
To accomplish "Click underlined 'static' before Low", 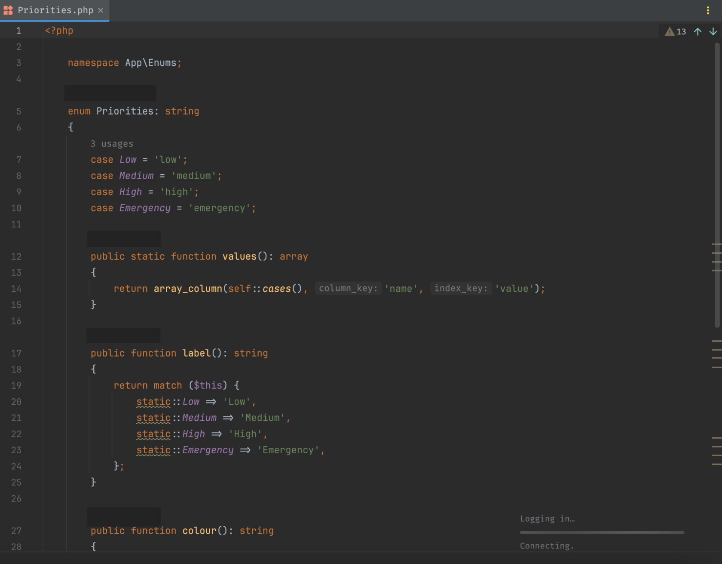I will tap(153, 402).
